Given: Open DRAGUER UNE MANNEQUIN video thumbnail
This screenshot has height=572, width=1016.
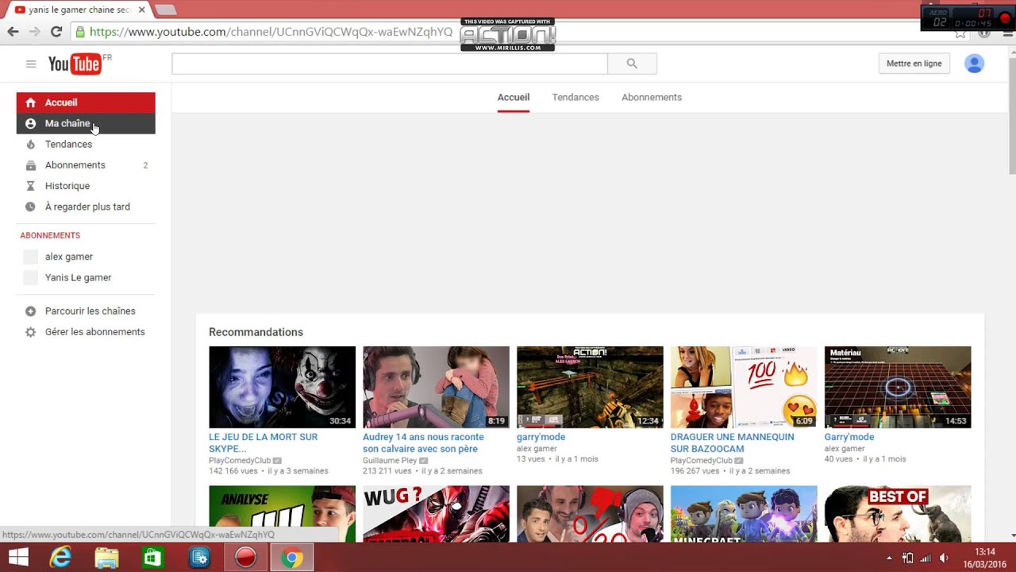Looking at the screenshot, I should [x=744, y=387].
